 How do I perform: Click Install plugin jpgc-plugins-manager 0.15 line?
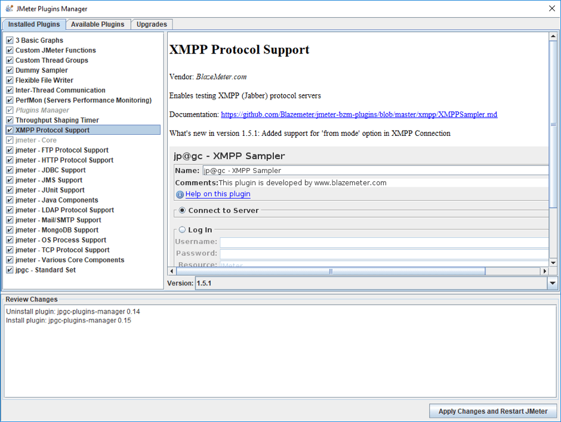[69, 321]
